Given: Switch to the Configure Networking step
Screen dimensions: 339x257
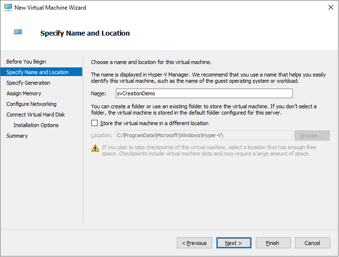Looking at the screenshot, I should [31, 104].
